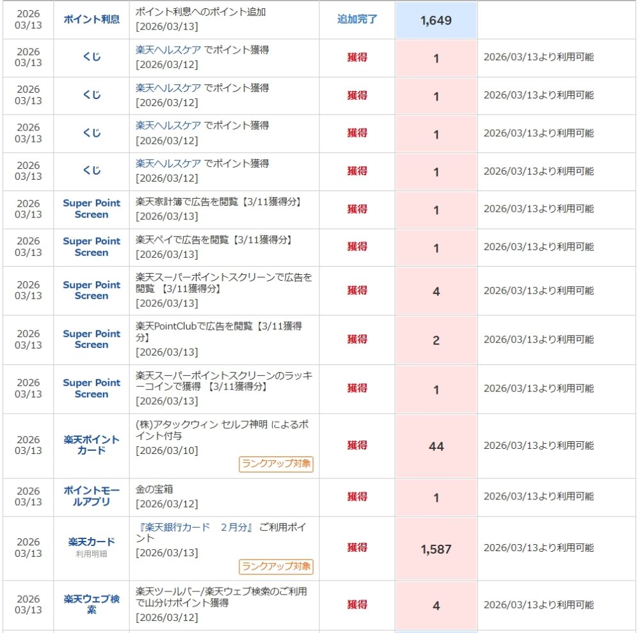Select the 1,649 points value cell
This screenshot has height=633, width=640.
tap(436, 20)
